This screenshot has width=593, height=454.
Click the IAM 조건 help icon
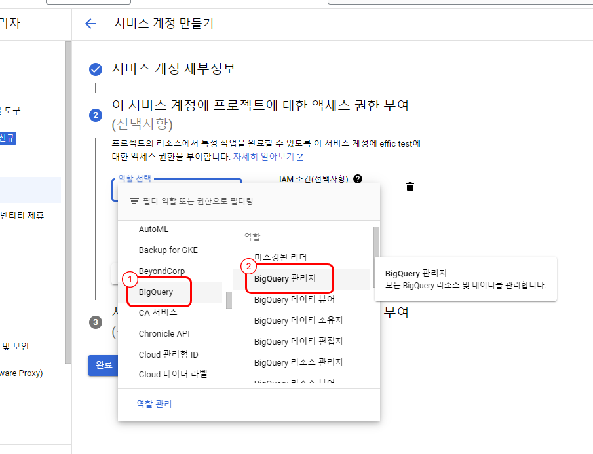coord(358,179)
